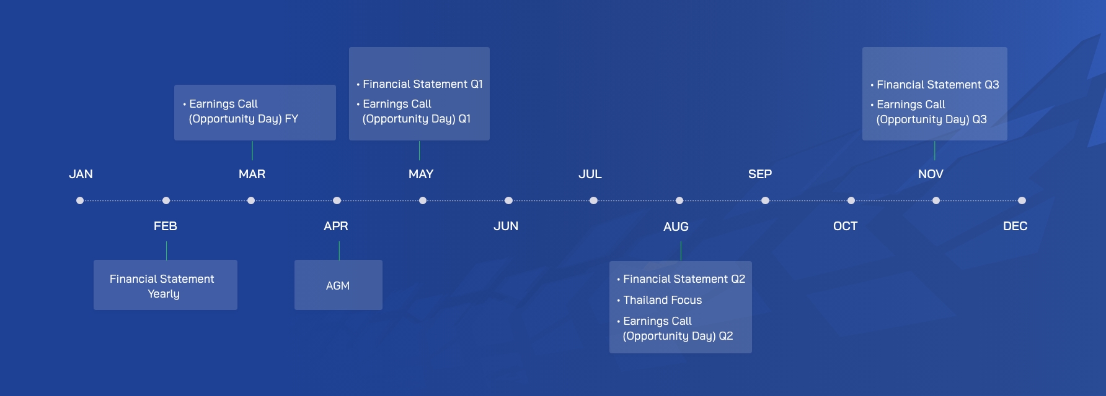
Task: Click the JAN timeline dot
Action: point(80,200)
